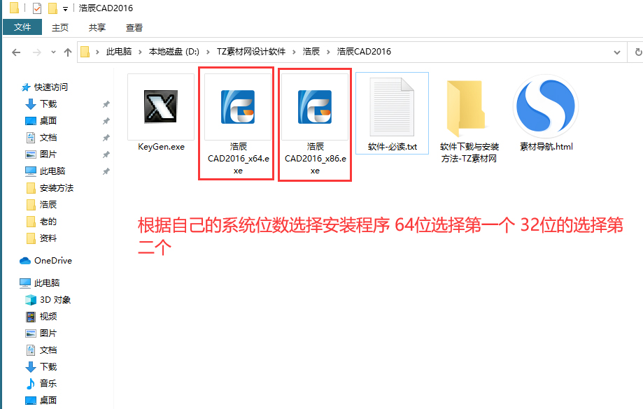Select the KeyGen.exe file icon
The height and width of the screenshot is (409, 643).
point(161,106)
